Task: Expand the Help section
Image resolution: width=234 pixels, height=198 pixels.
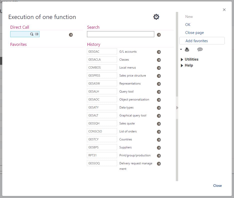Action: (x=182, y=65)
